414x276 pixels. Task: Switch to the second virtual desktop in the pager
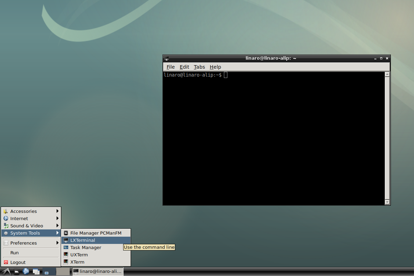coord(63,272)
